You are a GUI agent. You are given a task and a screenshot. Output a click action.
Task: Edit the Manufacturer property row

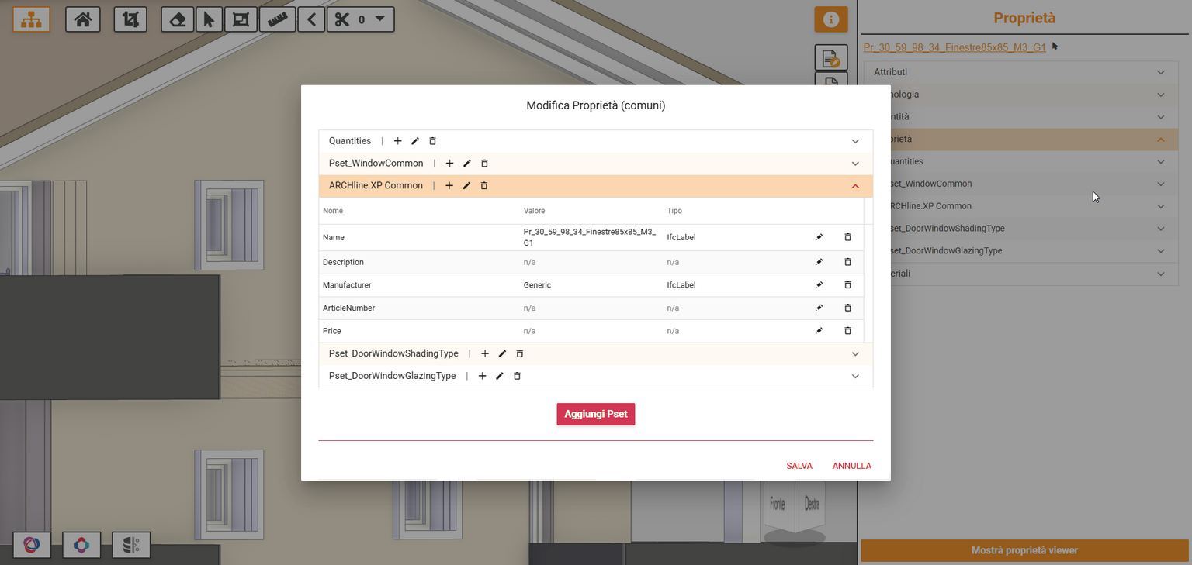click(819, 285)
